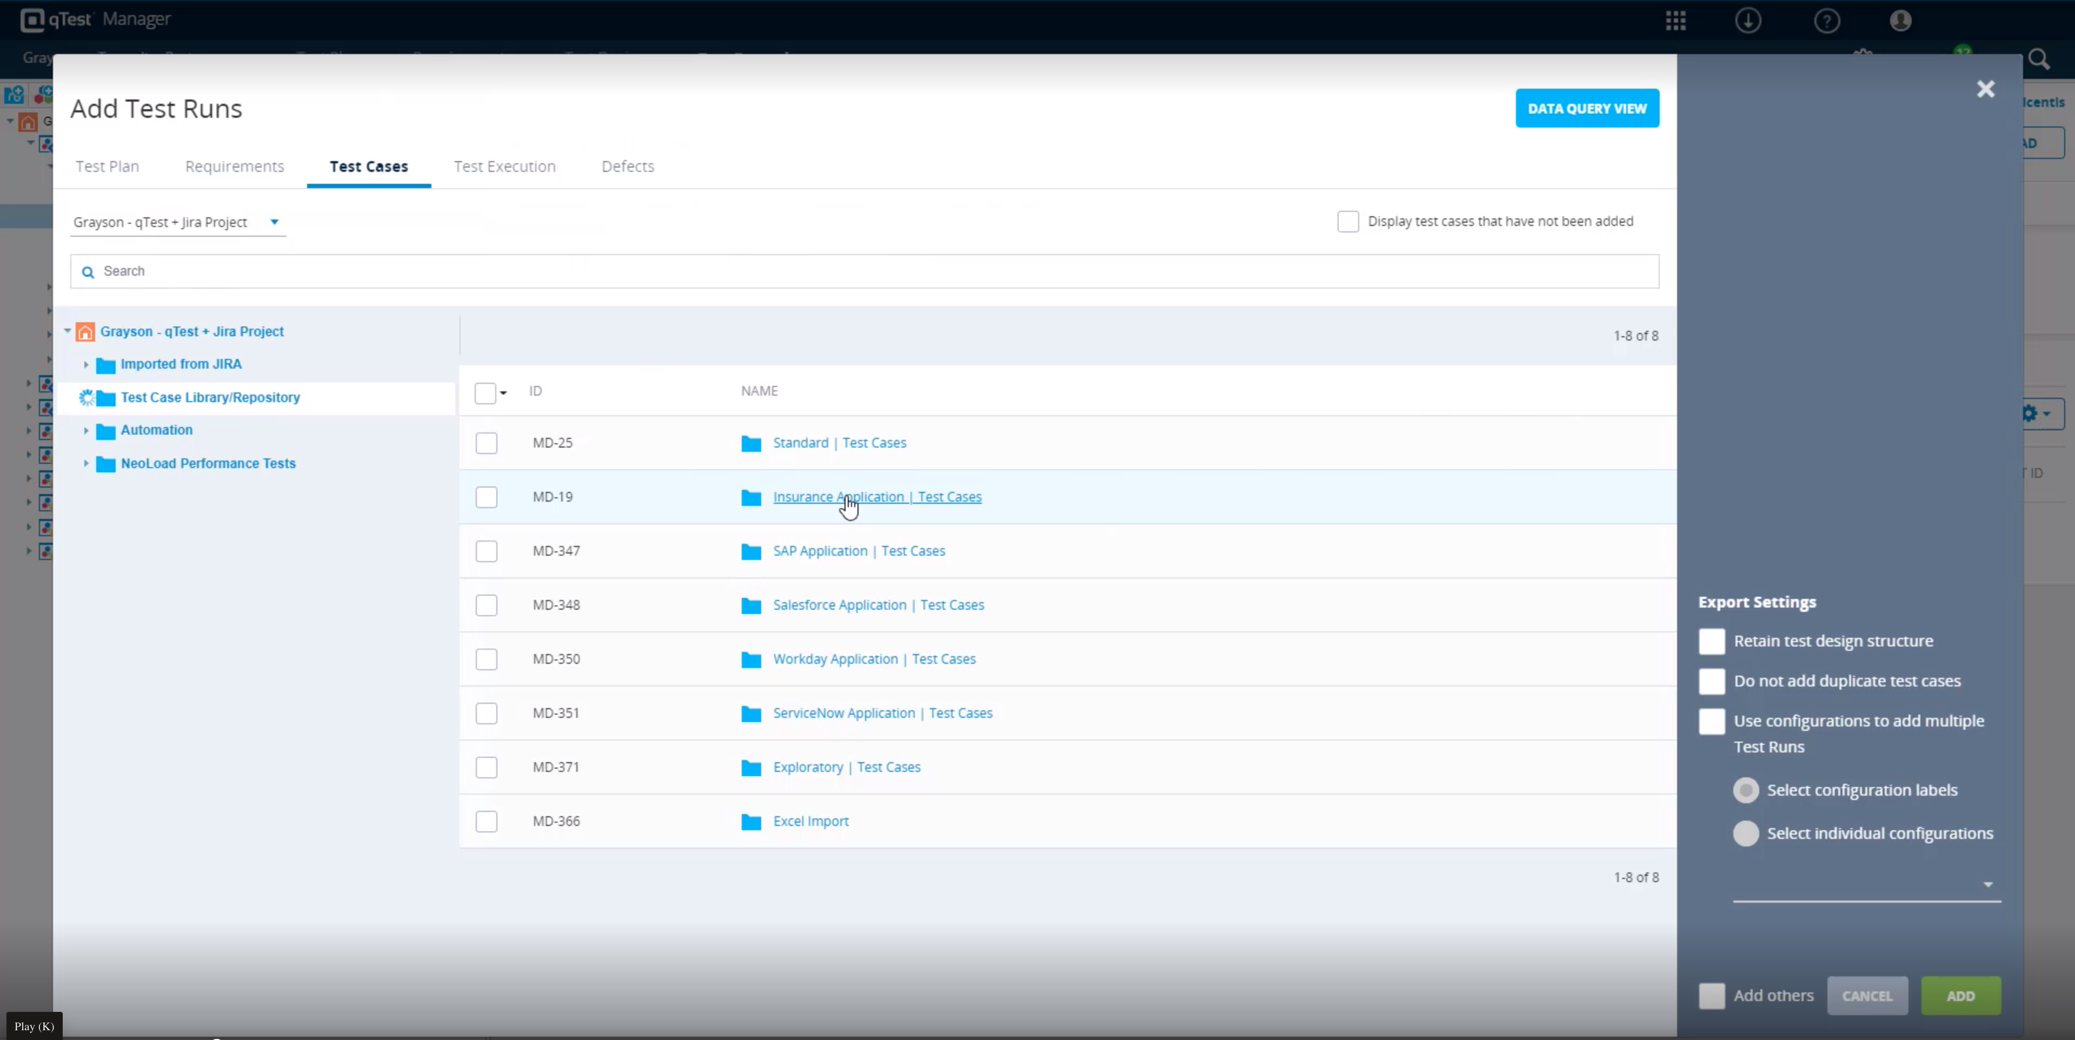Open help via the question mark icon
Viewport: 2075px width, 1040px height.
(x=1826, y=20)
